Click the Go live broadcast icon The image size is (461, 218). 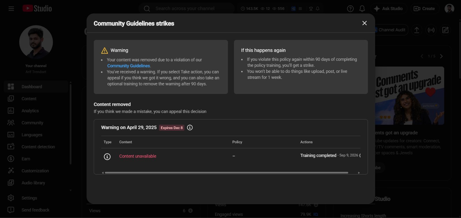tap(431, 30)
